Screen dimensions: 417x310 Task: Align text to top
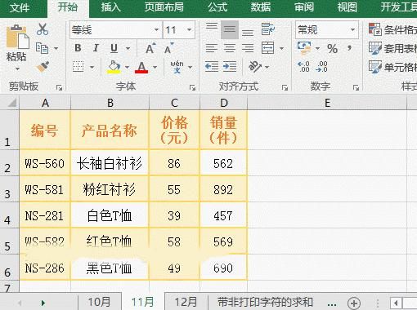212,27
